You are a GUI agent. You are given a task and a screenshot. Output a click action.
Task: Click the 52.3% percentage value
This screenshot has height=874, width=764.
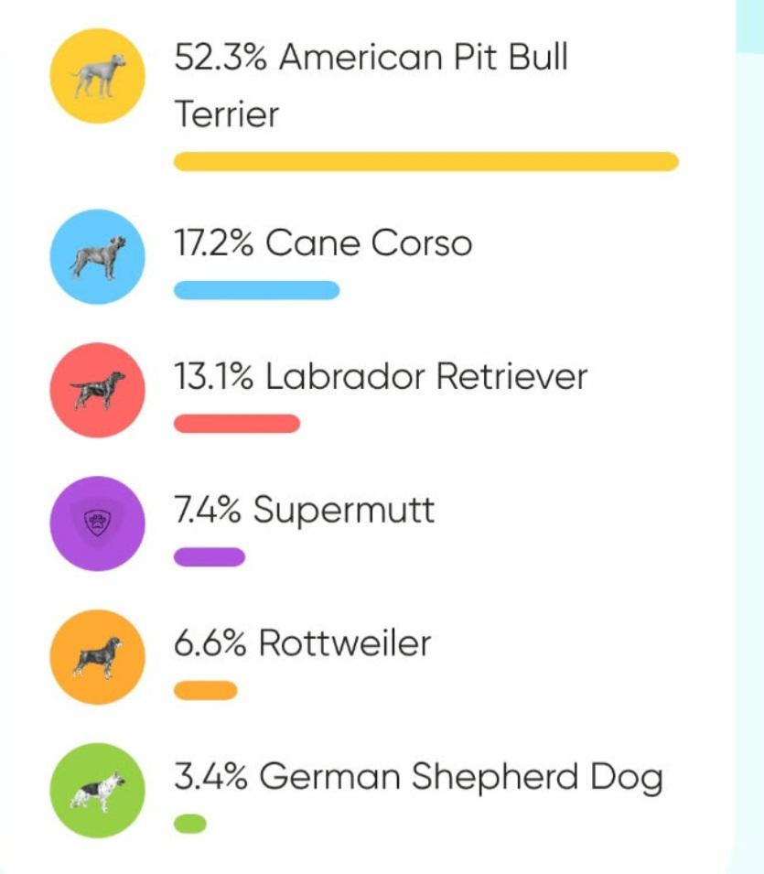221,58
